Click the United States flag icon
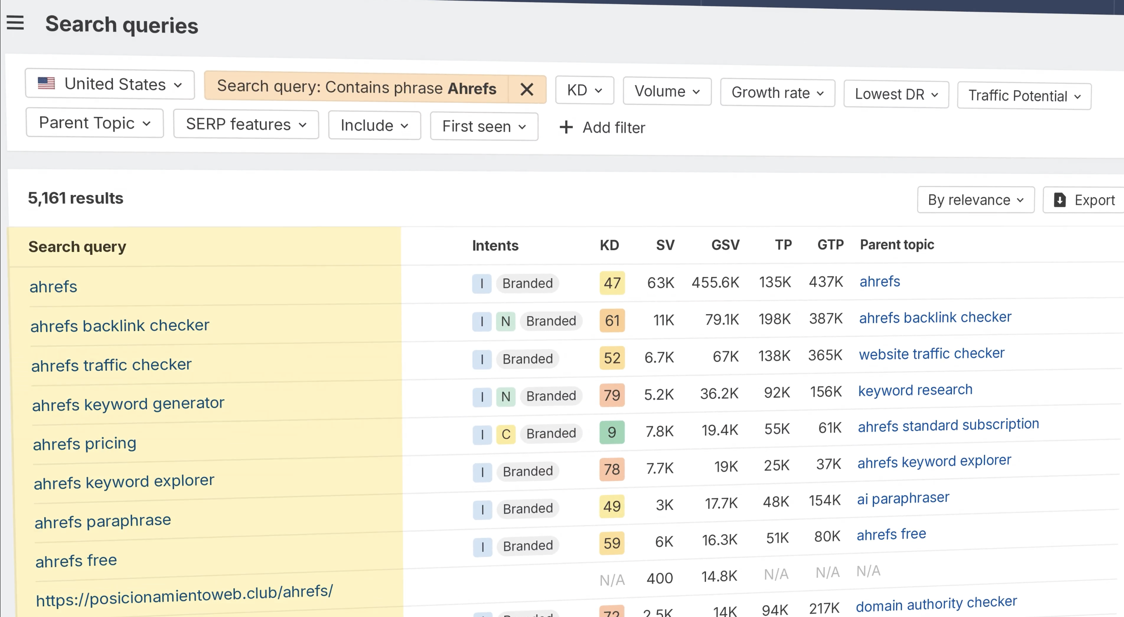 click(46, 83)
